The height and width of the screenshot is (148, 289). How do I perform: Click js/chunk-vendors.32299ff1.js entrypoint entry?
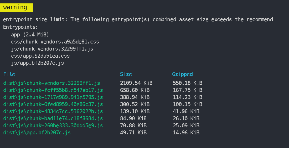[x=52, y=49]
